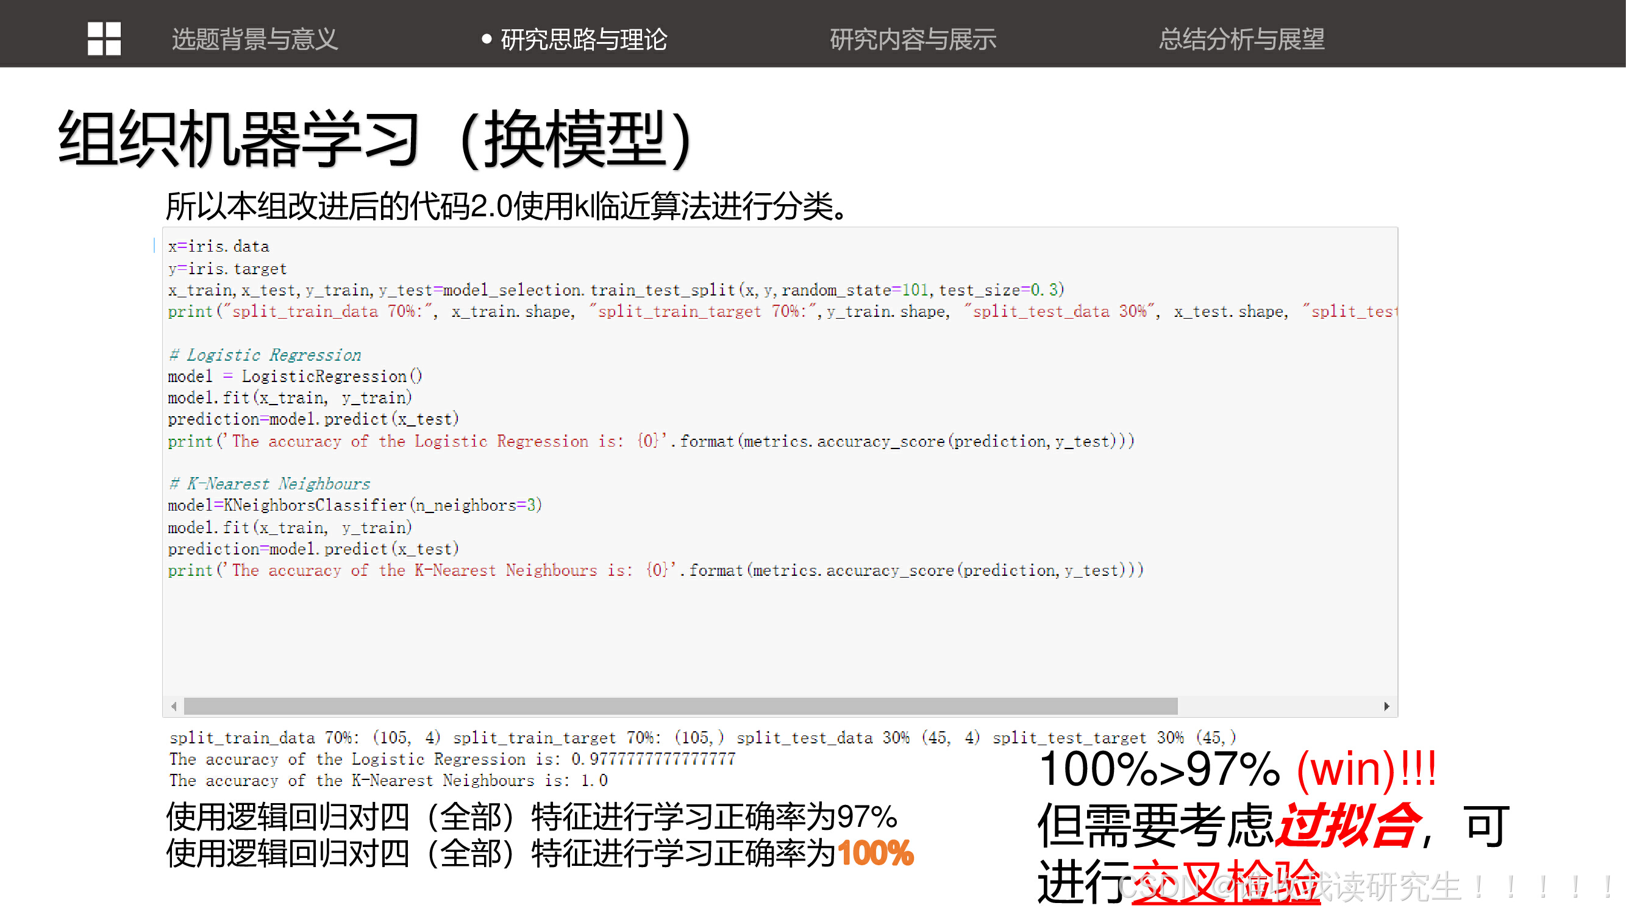Screen dimensions: 1626x914
Task: Click the # K-Nearest Neighbours comment line
Action: click(269, 484)
